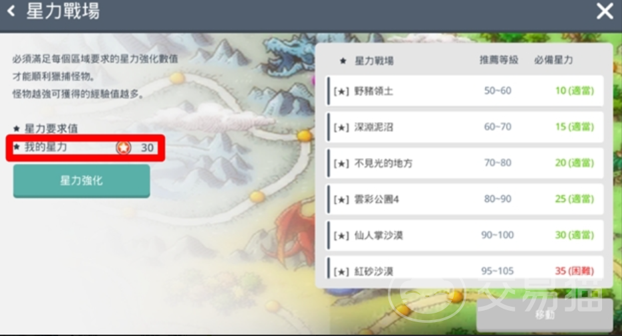Open the 星力強化 button
Image resolution: width=622 pixels, height=336 pixels.
81,181
